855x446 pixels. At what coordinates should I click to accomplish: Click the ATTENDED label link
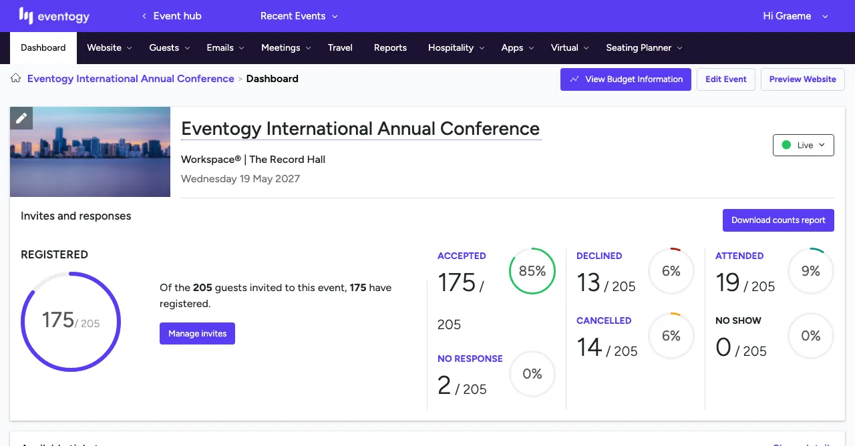pyautogui.click(x=739, y=256)
